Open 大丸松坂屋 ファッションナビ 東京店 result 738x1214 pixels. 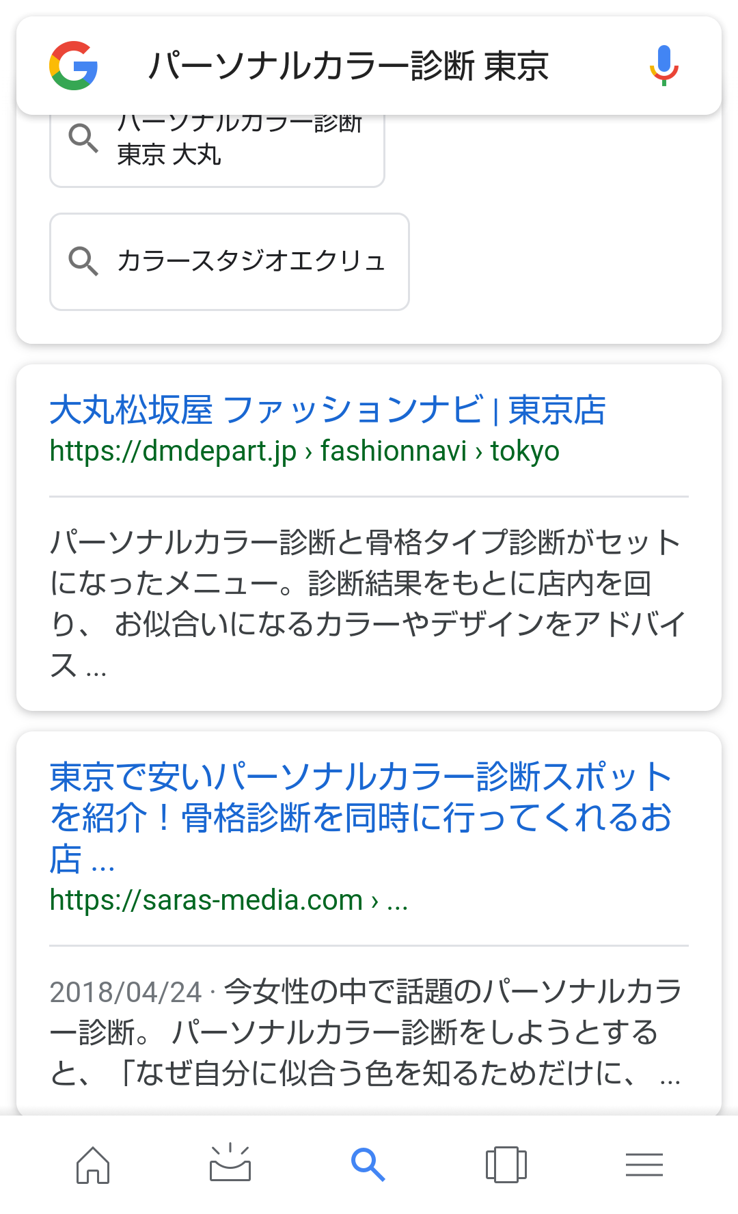[327, 409]
